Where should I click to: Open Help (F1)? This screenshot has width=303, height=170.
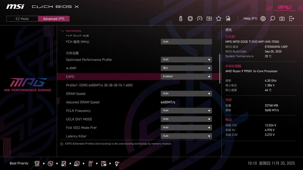[250, 19]
